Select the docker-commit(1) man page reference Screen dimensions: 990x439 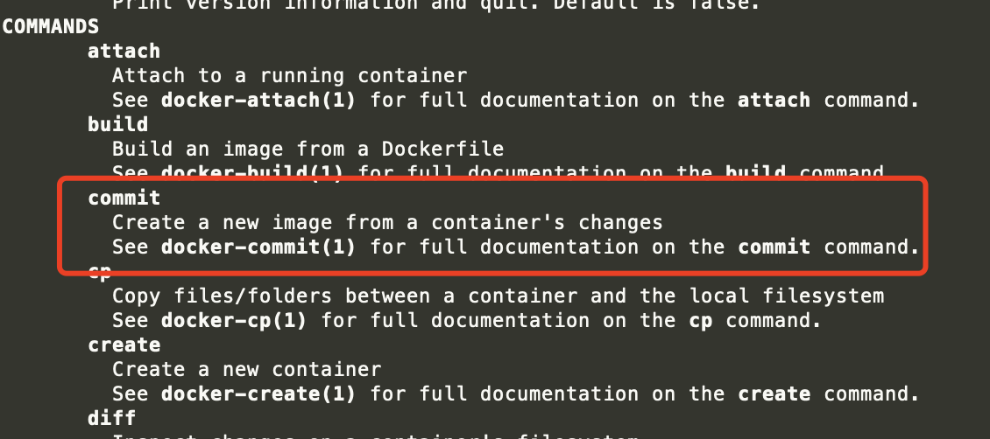coord(258,247)
